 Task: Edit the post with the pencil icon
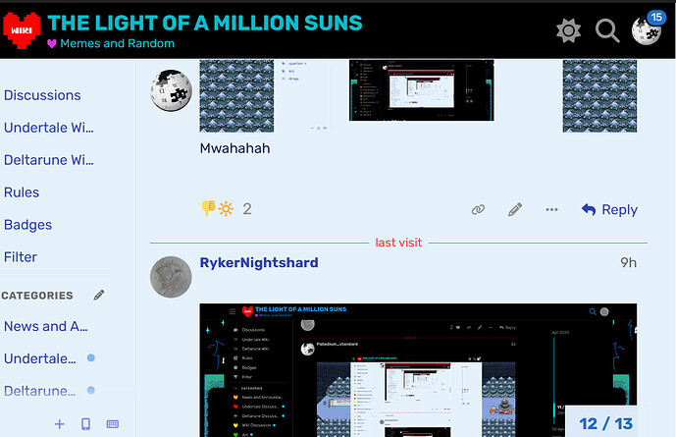(x=515, y=209)
